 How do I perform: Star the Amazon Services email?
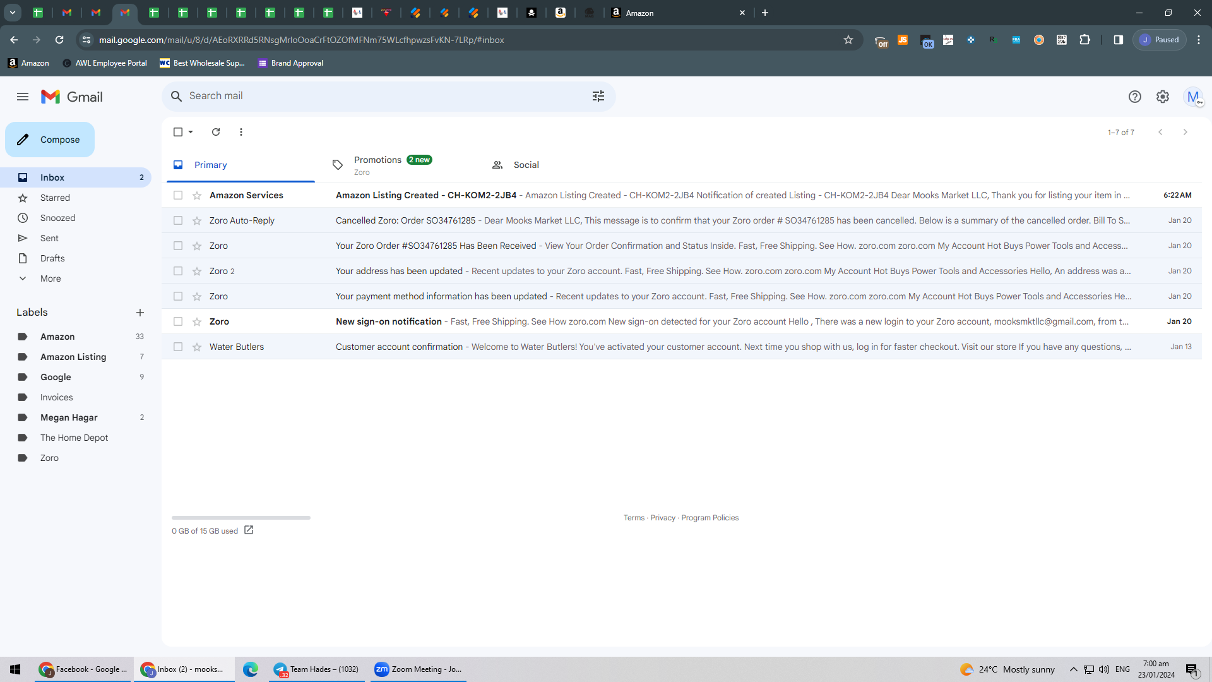(197, 195)
